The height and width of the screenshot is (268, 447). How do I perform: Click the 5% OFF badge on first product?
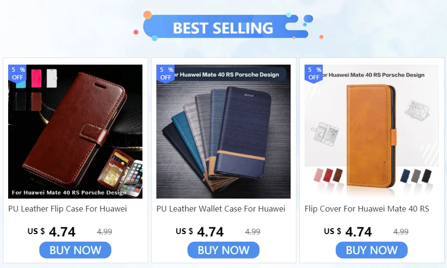coord(17,73)
